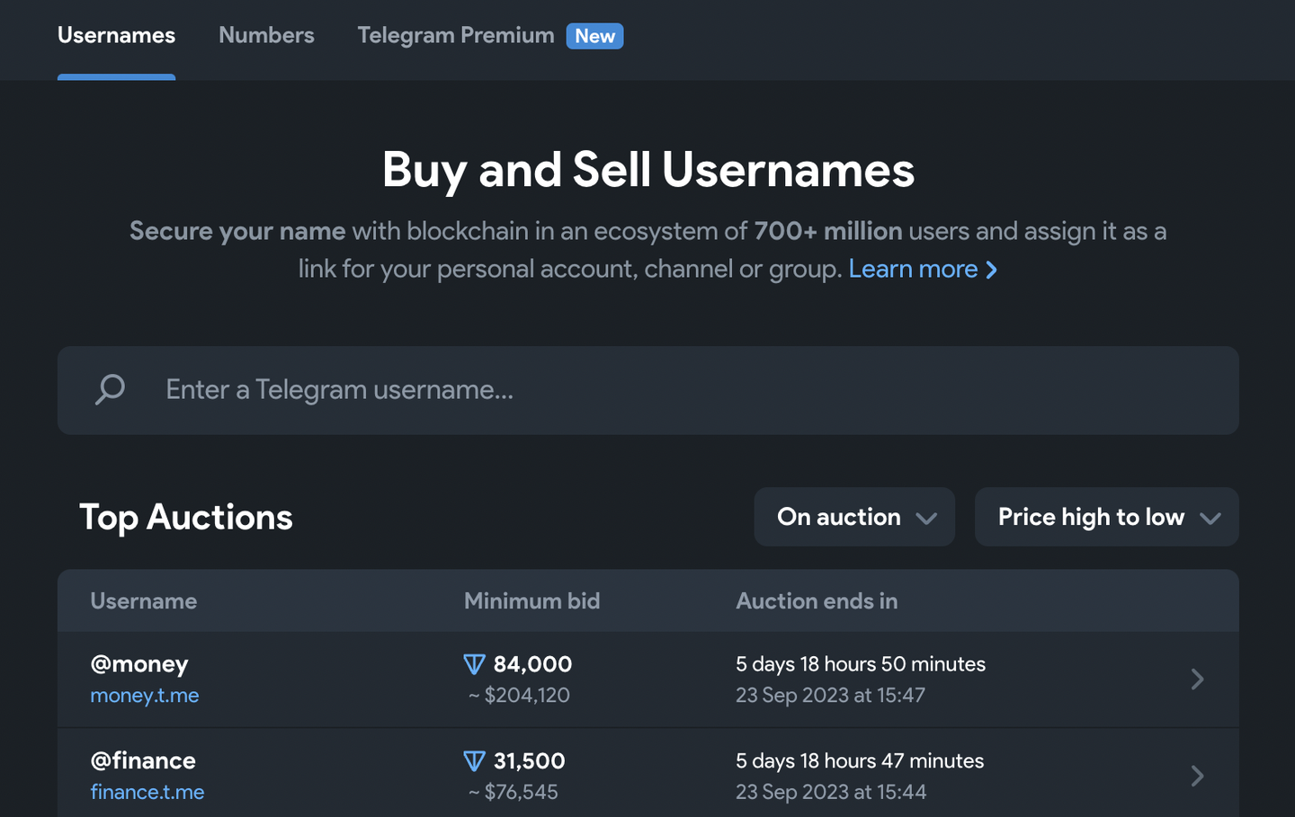Viewport: 1295px width, 817px height.
Task: Open @finance auction via right chevron
Action: point(1197,776)
